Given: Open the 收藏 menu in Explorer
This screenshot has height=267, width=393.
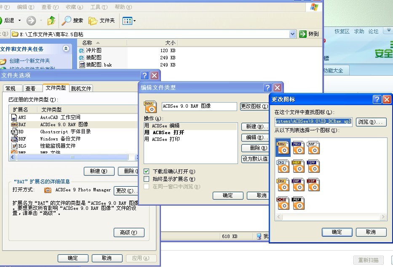Looking at the screenshot, I should [x=75, y=7].
